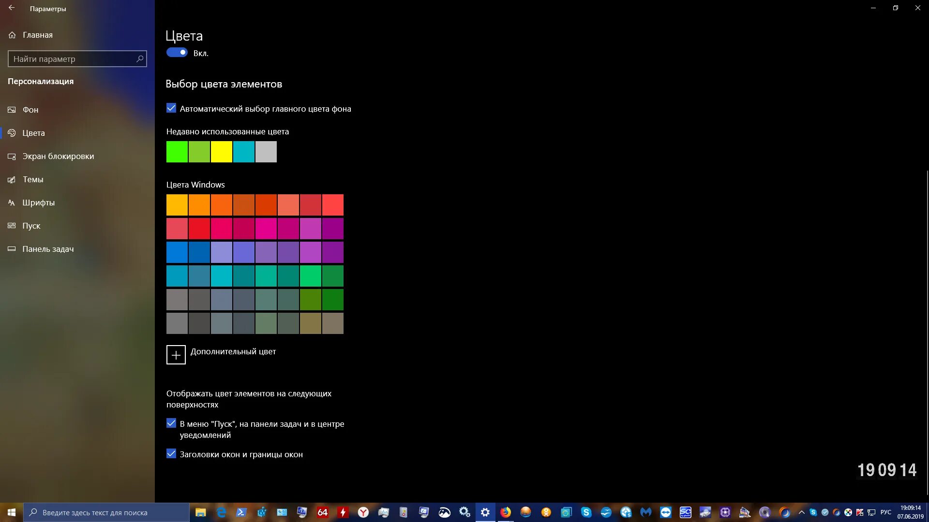
Task: Click inside the Найти параметр search field
Action: click(x=73, y=59)
